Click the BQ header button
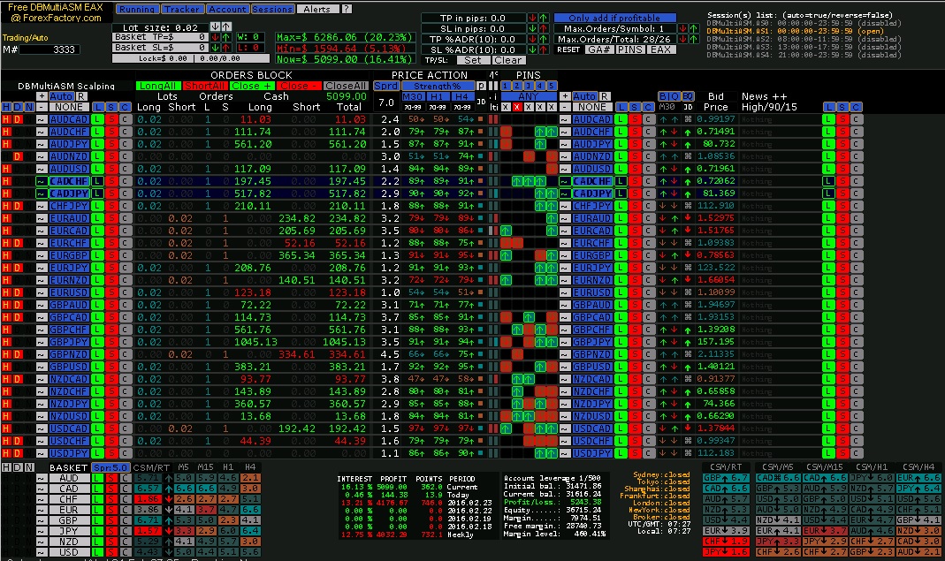This screenshot has width=945, height=561. (688, 96)
